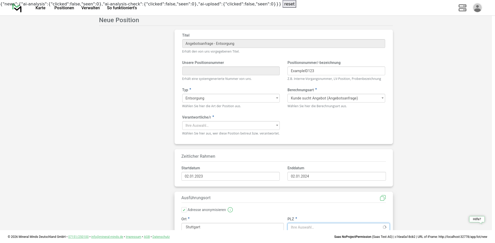Image resolution: width=495 pixels, height=243 pixels.
Task: Open the Berechnungsart dropdown
Action: pyautogui.click(x=336, y=98)
